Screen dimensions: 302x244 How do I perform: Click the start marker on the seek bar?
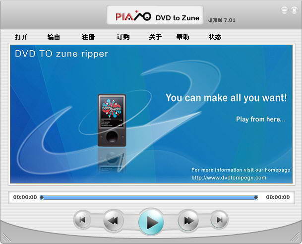42,197
